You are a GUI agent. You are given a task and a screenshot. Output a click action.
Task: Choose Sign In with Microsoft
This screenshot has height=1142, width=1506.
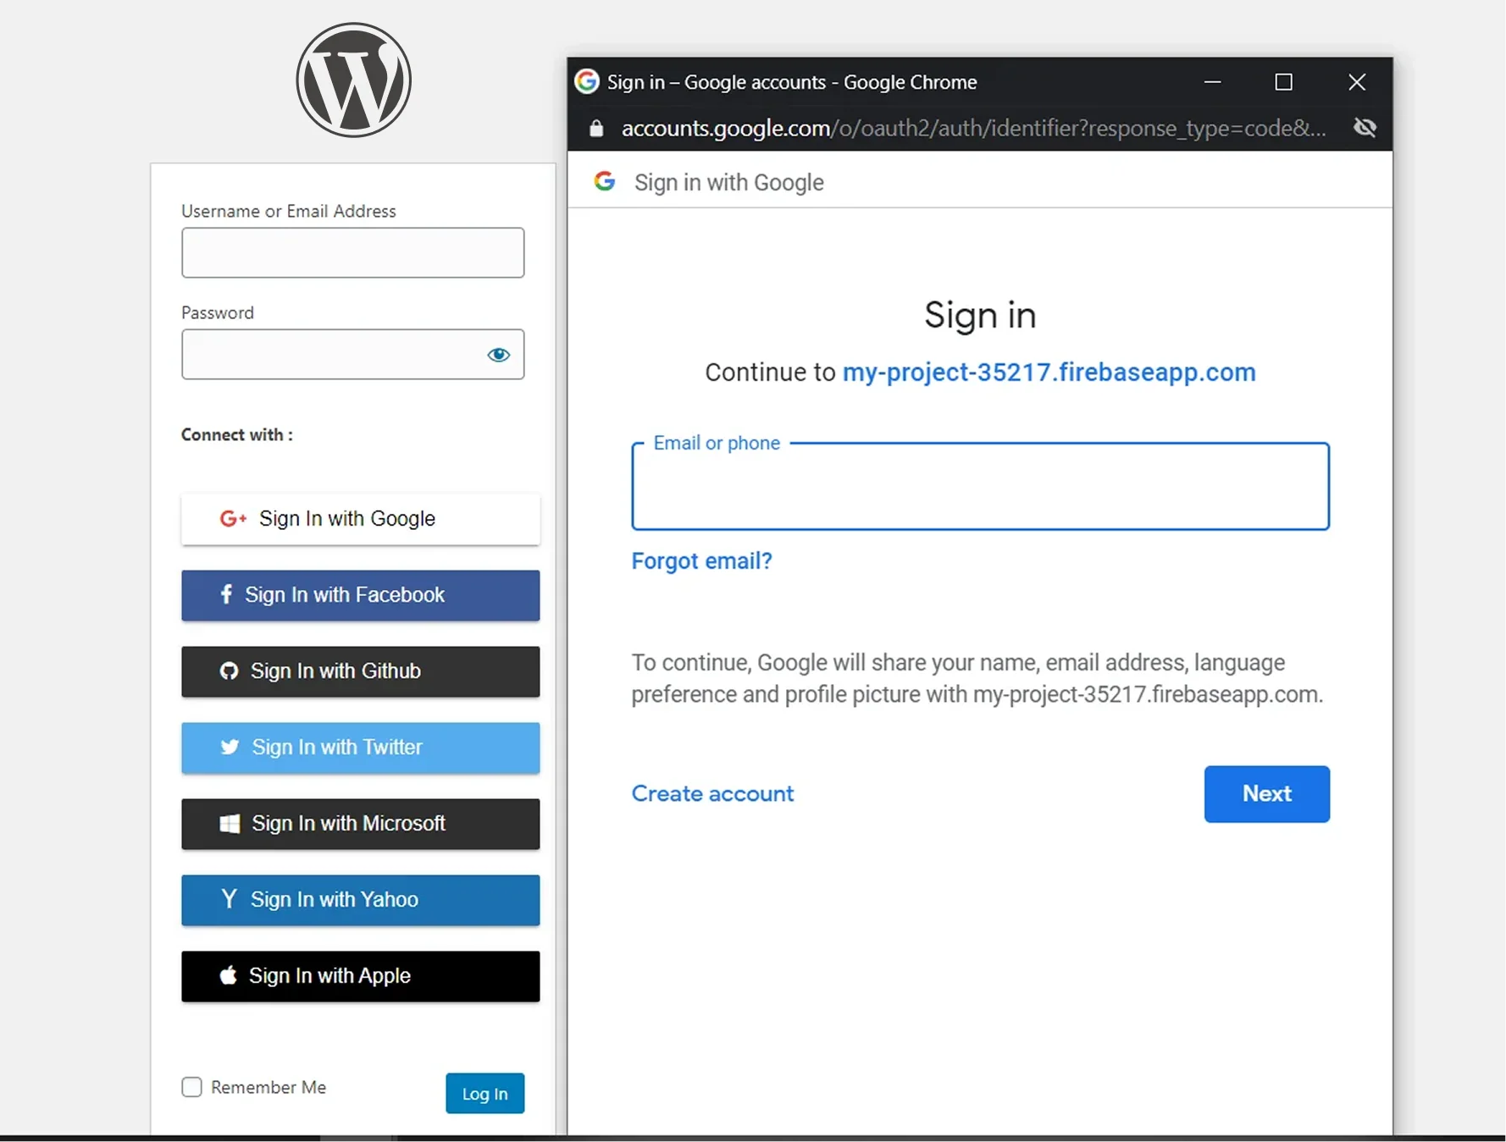point(361,824)
